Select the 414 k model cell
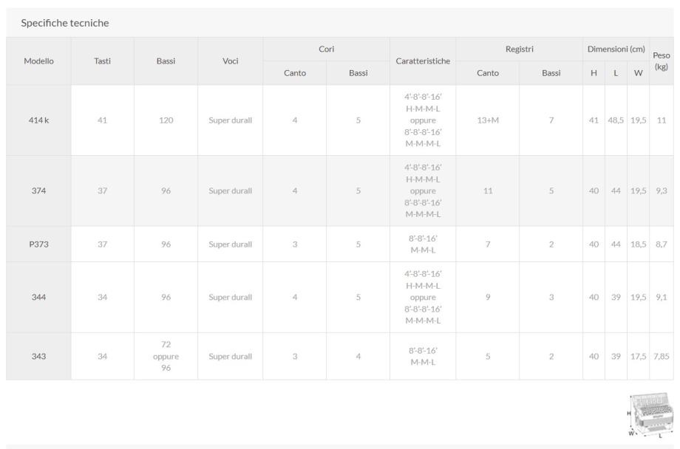680x449 pixels. coord(38,120)
